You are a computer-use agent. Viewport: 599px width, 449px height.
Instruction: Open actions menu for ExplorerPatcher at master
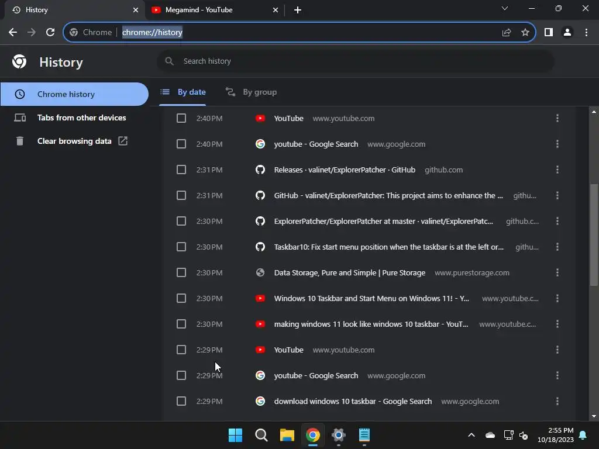[557, 221]
